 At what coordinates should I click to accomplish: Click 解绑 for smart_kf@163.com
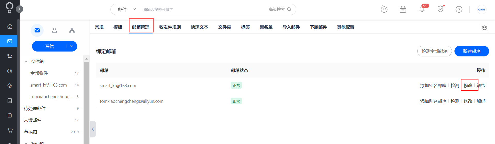click(481, 86)
